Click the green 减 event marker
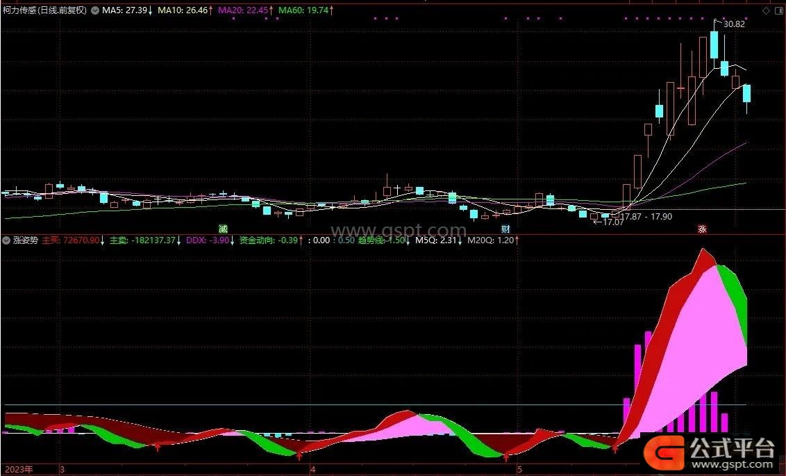This screenshot has height=476, width=786. coord(223,229)
